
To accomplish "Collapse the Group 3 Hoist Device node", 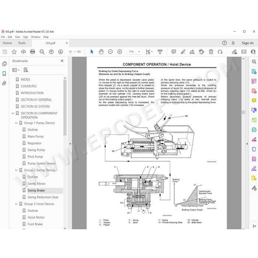I will (x=16, y=204).
